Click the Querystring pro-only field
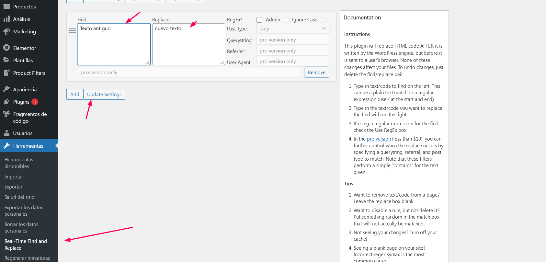Viewport: 546px width, 262px height. (293, 40)
